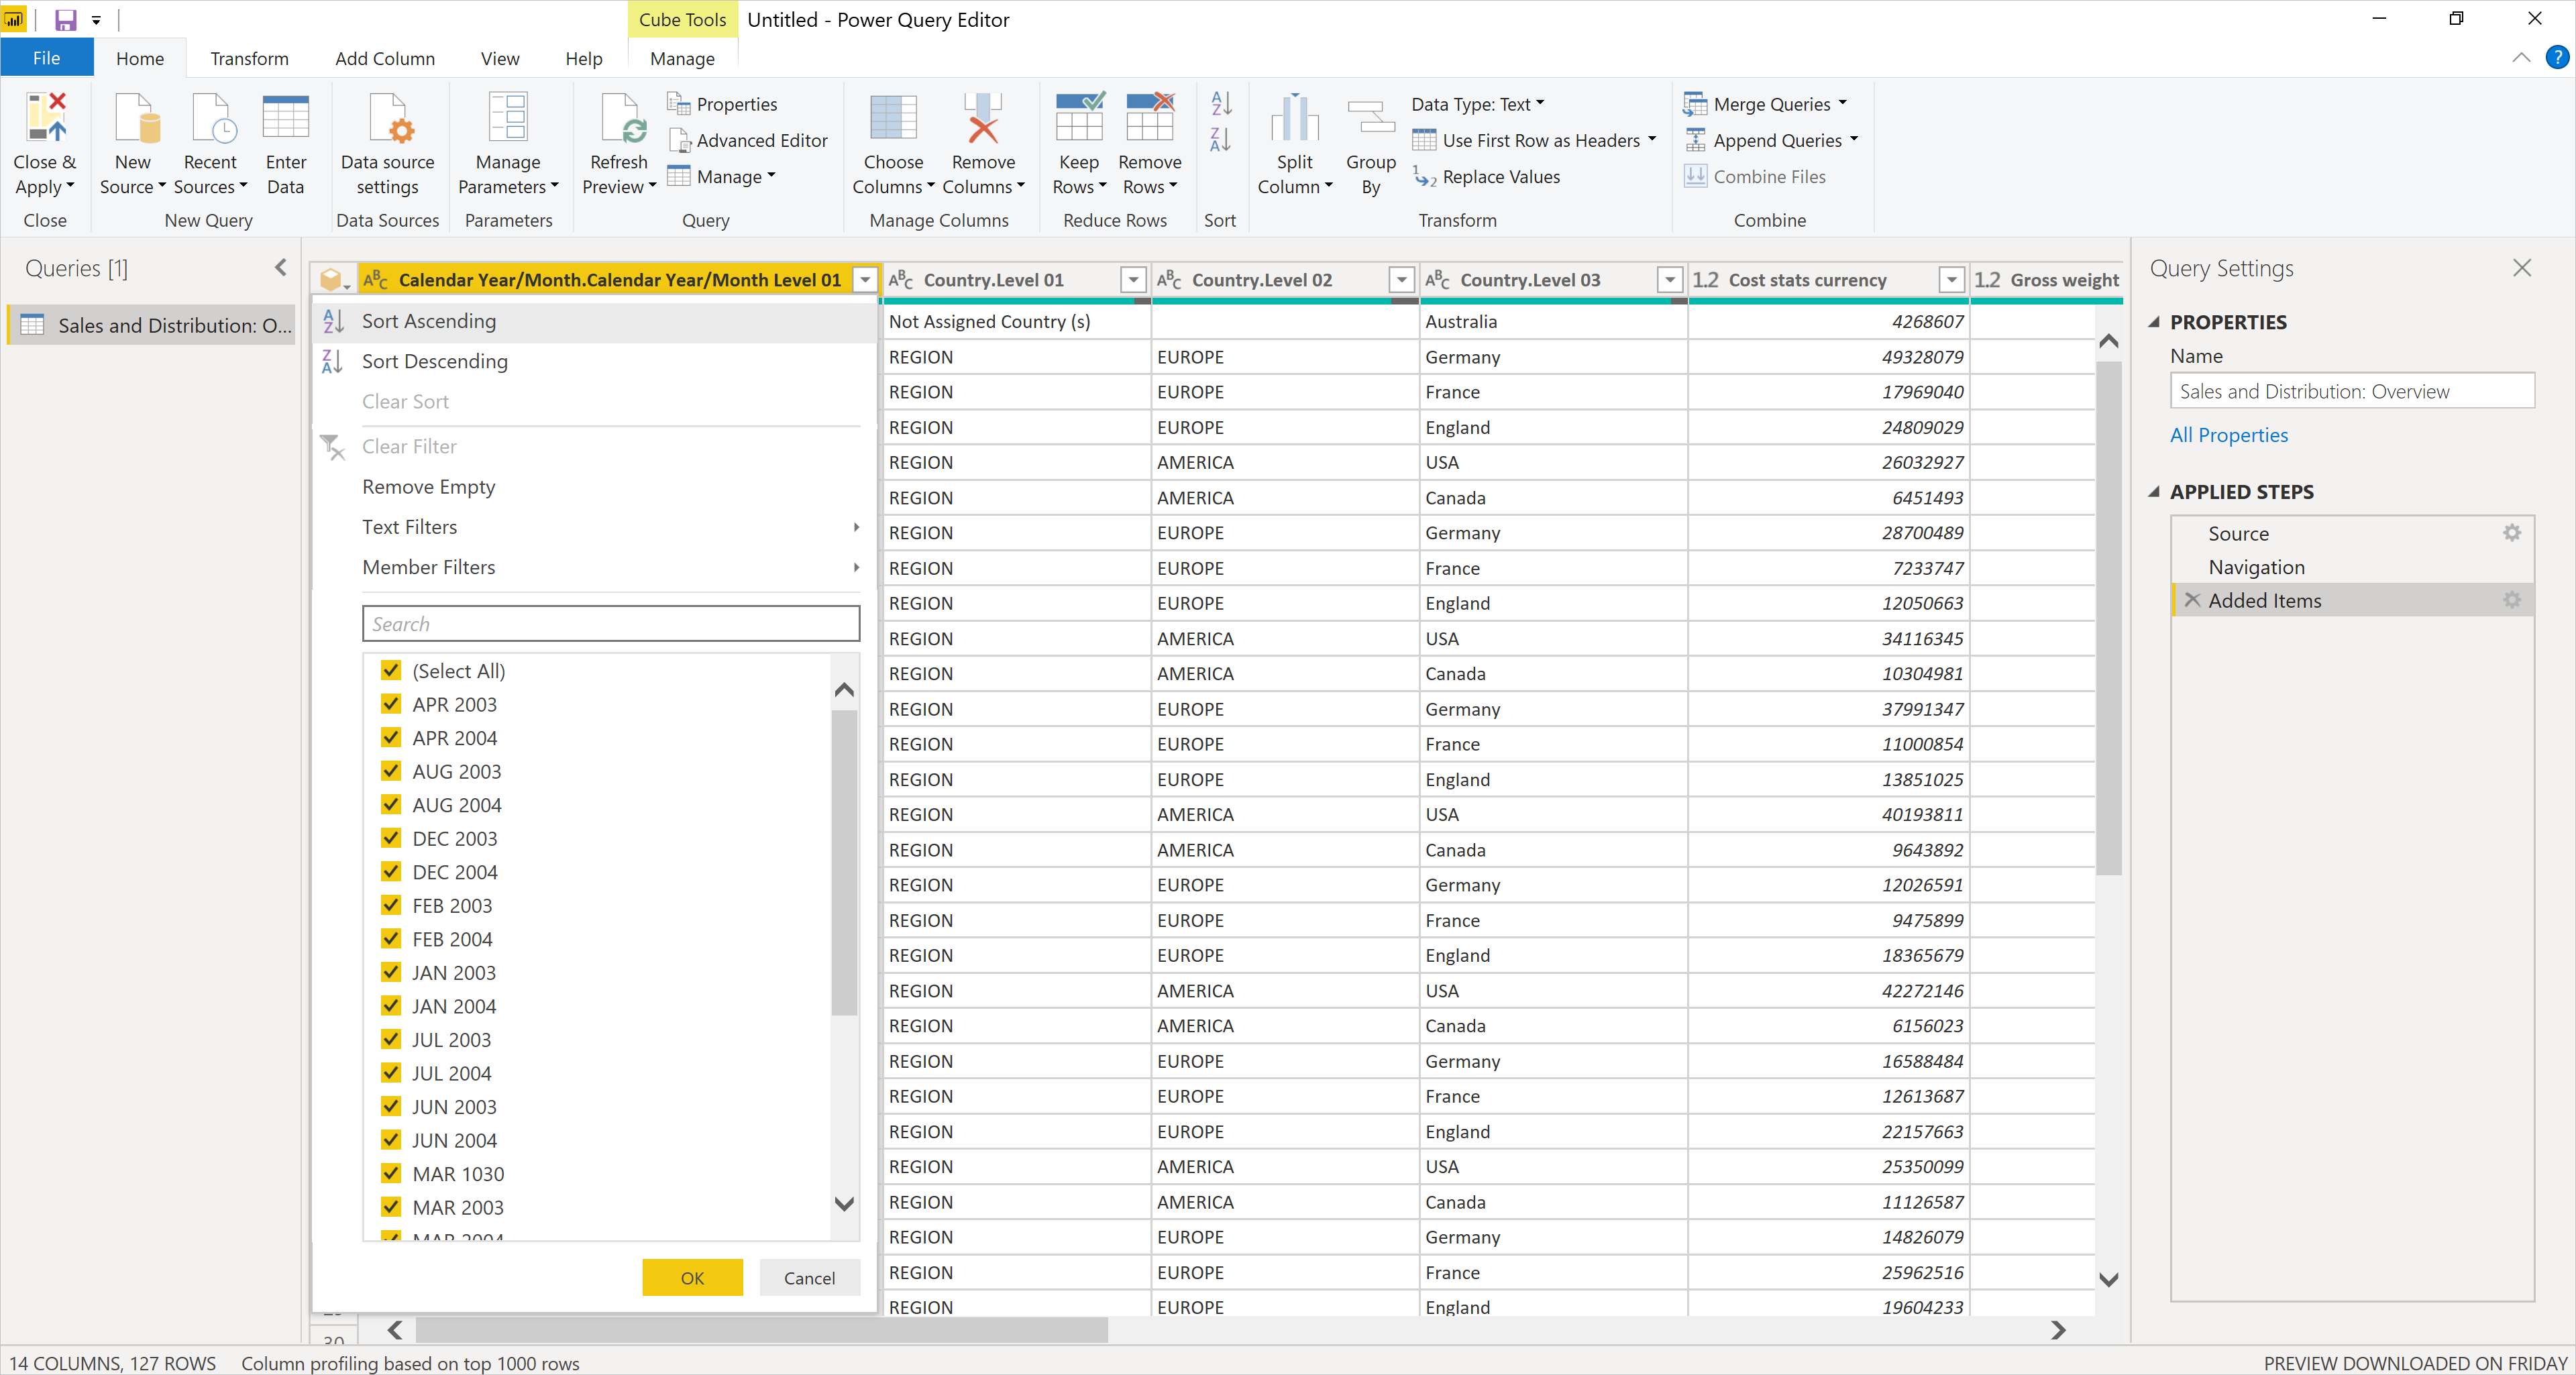Uncheck APR 2003 in calendar filter list
The width and height of the screenshot is (2576, 1375).
(x=388, y=704)
